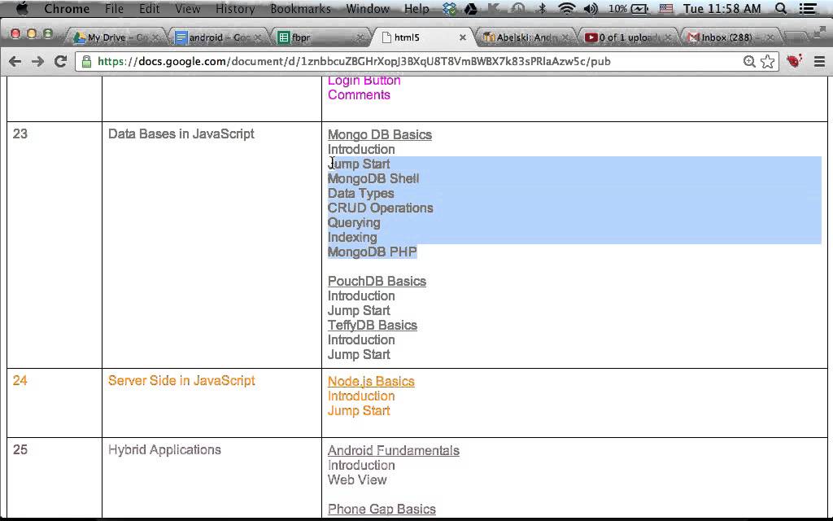Click the CRUD Operations text
This screenshot has width=833, height=521.
tap(380, 208)
